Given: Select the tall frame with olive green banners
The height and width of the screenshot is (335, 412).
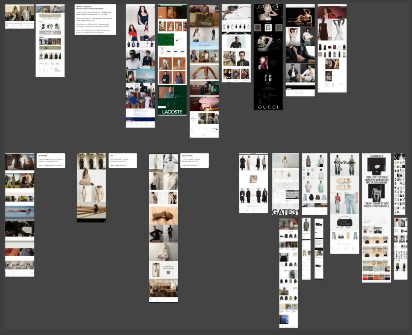Looking at the screenshot, I should 50,41.
